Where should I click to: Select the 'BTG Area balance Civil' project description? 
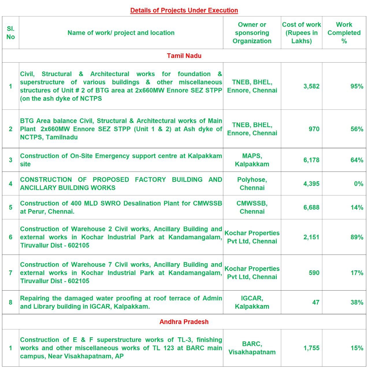pos(121,129)
